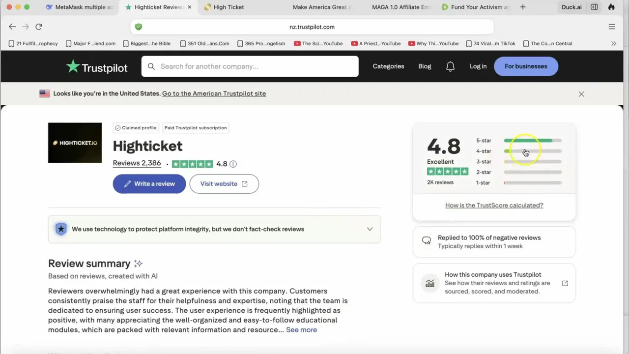Open the browser hamburger menu

(612, 27)
